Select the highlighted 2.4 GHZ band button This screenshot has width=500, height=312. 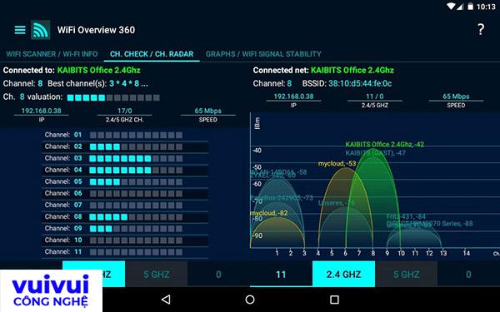343,274
